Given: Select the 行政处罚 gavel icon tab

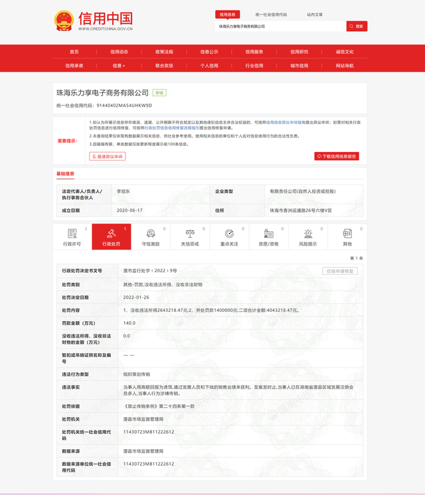Looking at the screenshot, I should [111, 234].
